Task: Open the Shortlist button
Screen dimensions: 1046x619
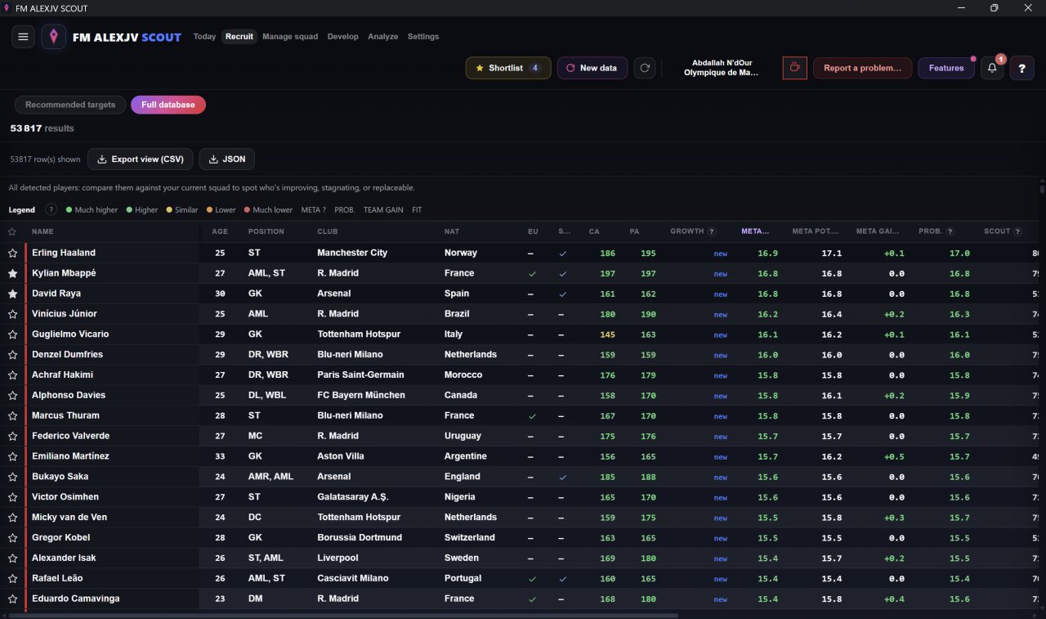Action: (x=508, y=68)
